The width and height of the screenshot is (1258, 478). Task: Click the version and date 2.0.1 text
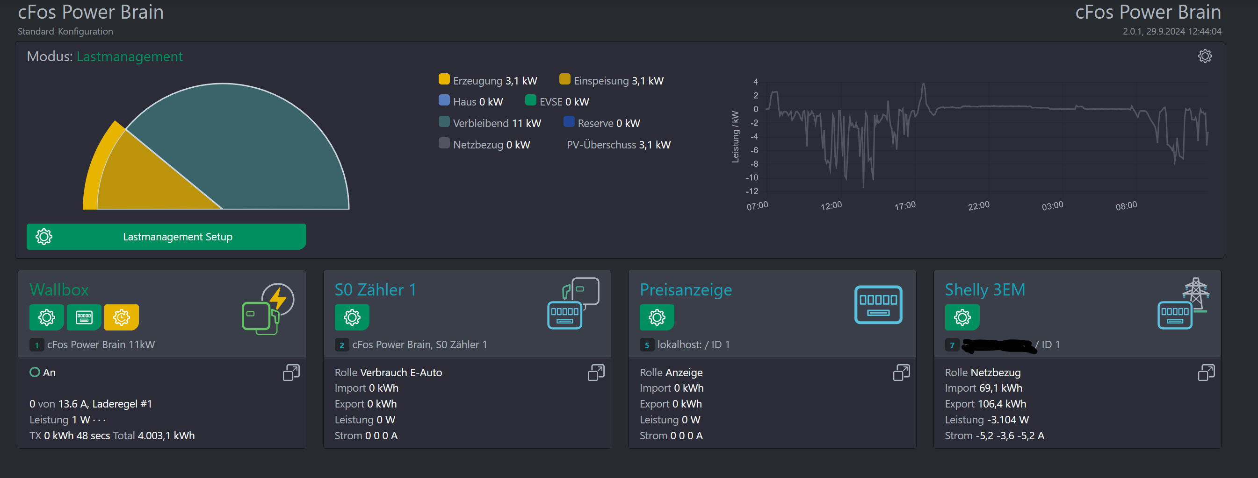(1171, 31)
